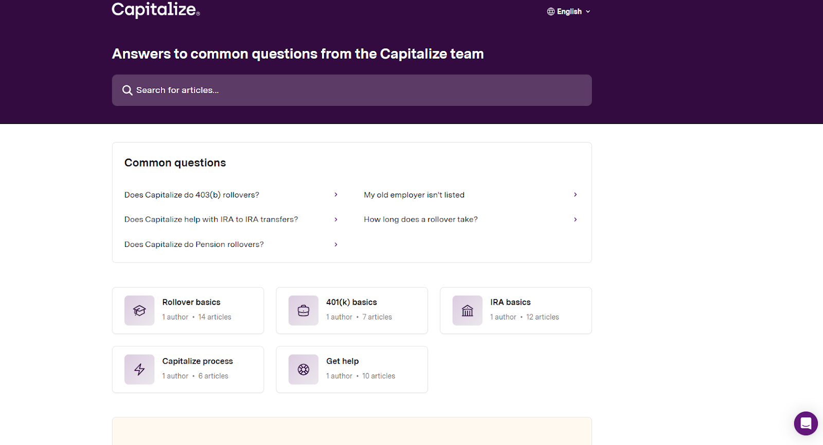Click the 'Answers to common questions' heading
The image size is (823, 445).
(x=298, y=54)
